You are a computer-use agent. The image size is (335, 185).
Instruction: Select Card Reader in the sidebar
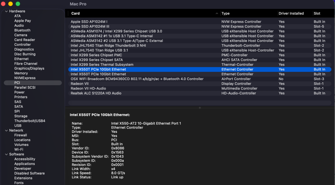[24, 40]
